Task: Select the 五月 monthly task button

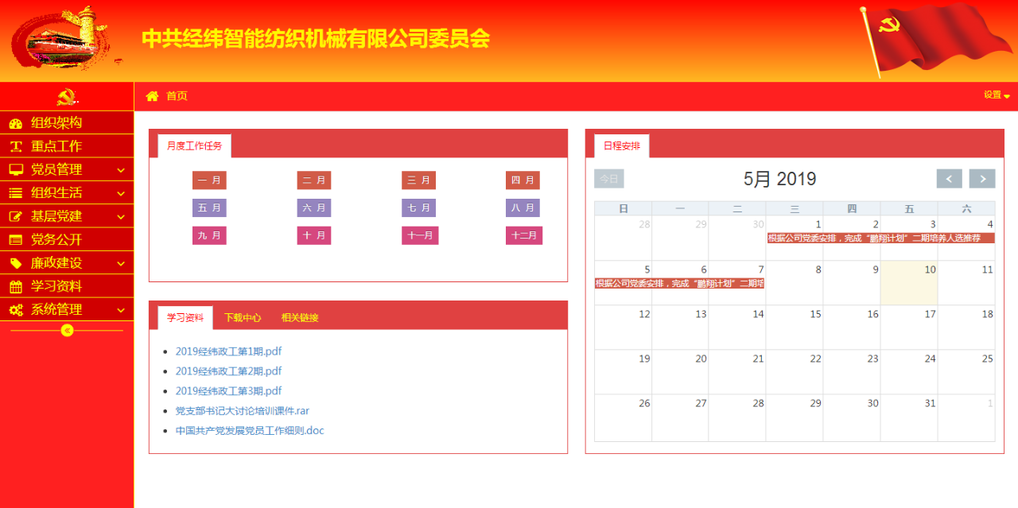Action: point(209,207)
